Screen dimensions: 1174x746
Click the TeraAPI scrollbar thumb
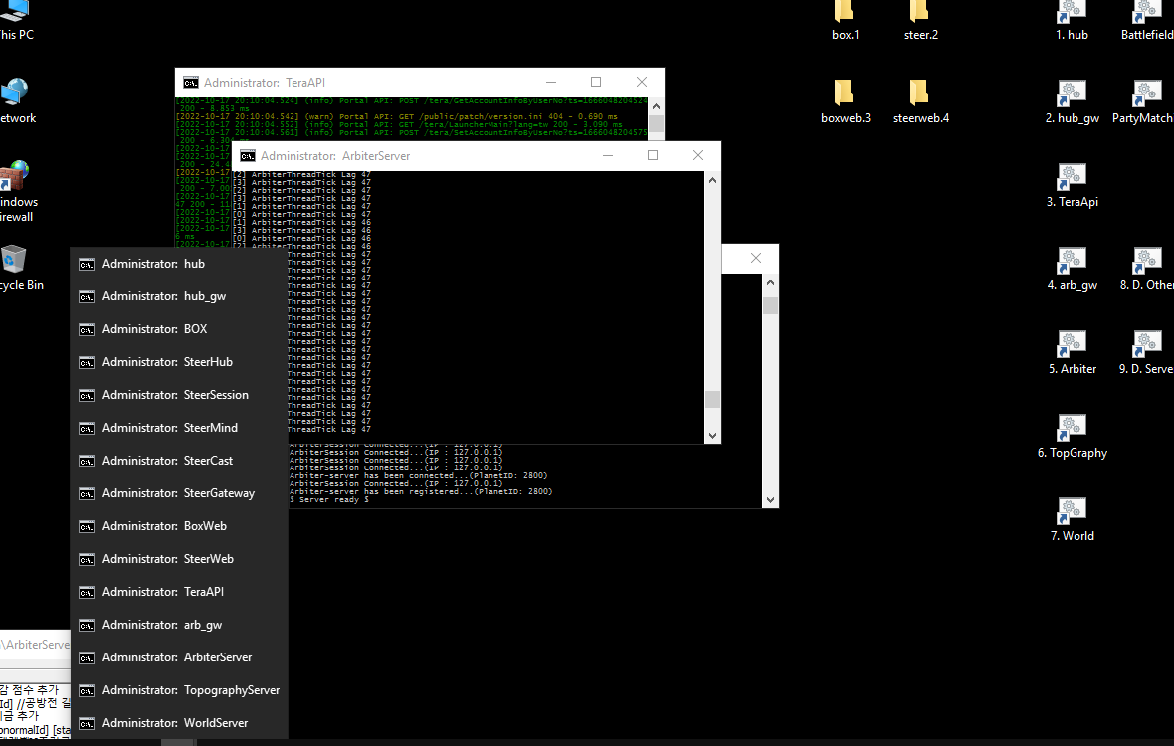click(656, 123)
